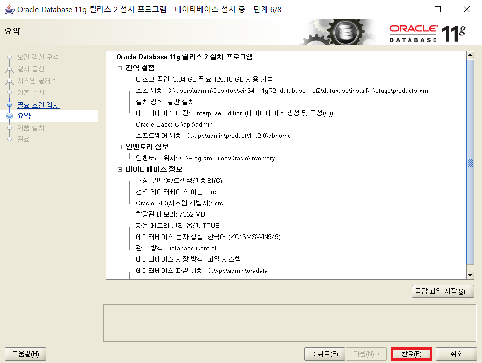Click the summary tree vertical scrollbar thumb
Viewport: 482px width, 363px height.
[x=470, y=161]
